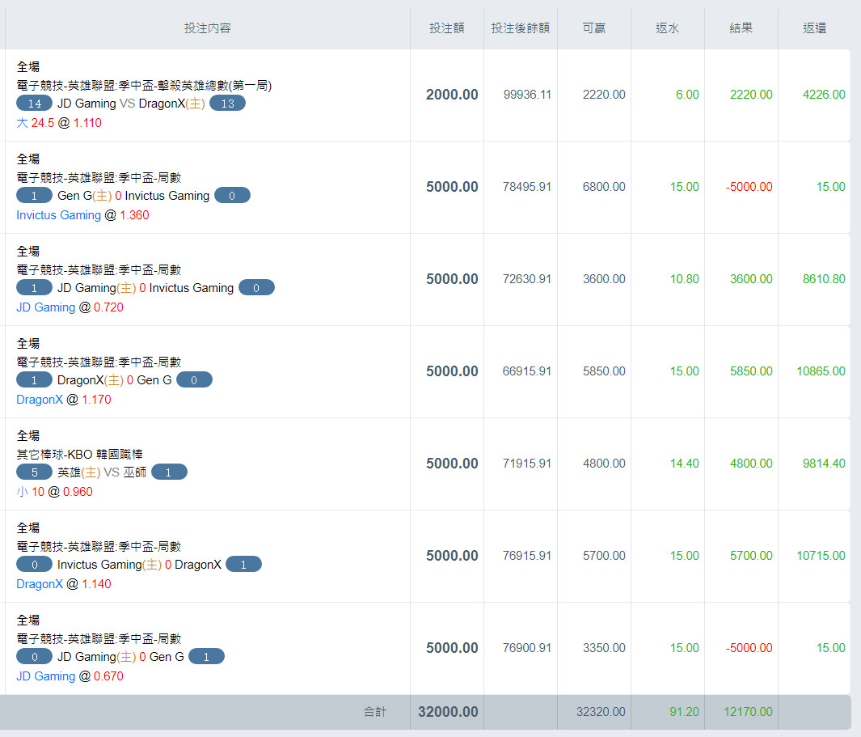Viewport: 861px width, 737px height.
Task: Click rebate value 6.00
Action: coord(687,95)
